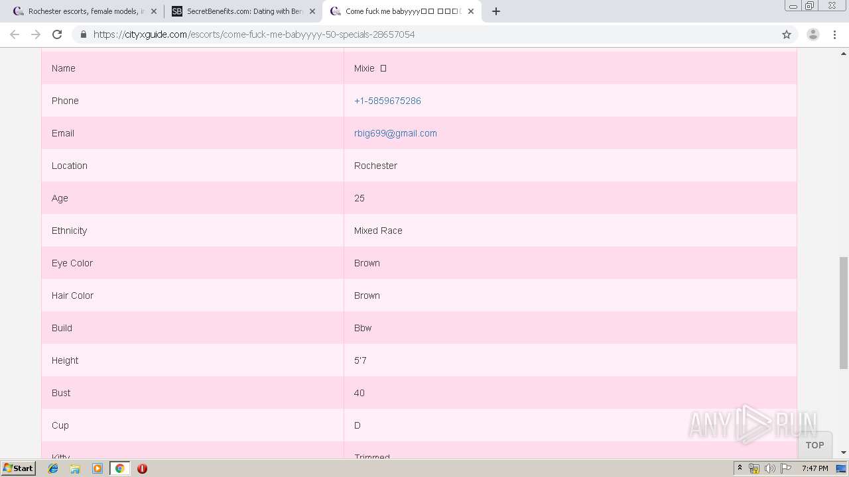This screenshot has width=849, height=477.
Task: Go back to the previous page
Action: 15,34
